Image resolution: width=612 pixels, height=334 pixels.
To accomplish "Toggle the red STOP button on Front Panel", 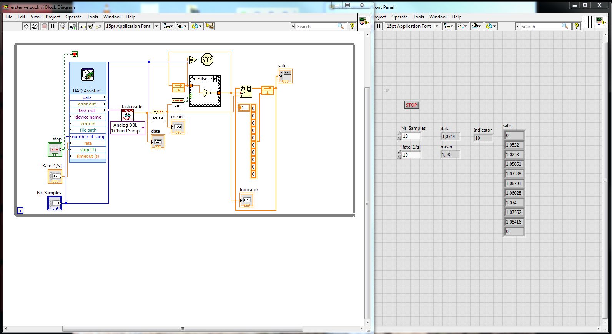I will pyautogui.click(x=411, y=105).
